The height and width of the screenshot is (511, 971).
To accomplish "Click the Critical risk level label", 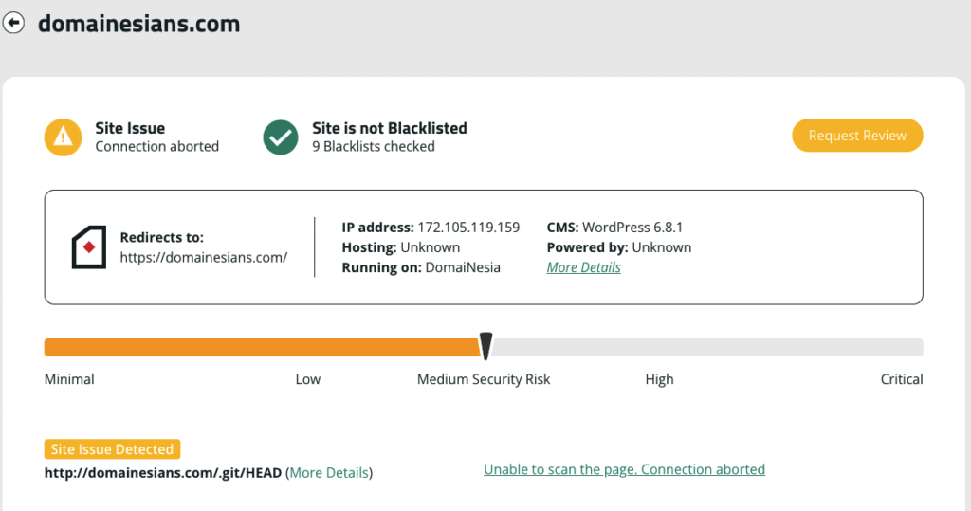I will click(x=902, y=379).
